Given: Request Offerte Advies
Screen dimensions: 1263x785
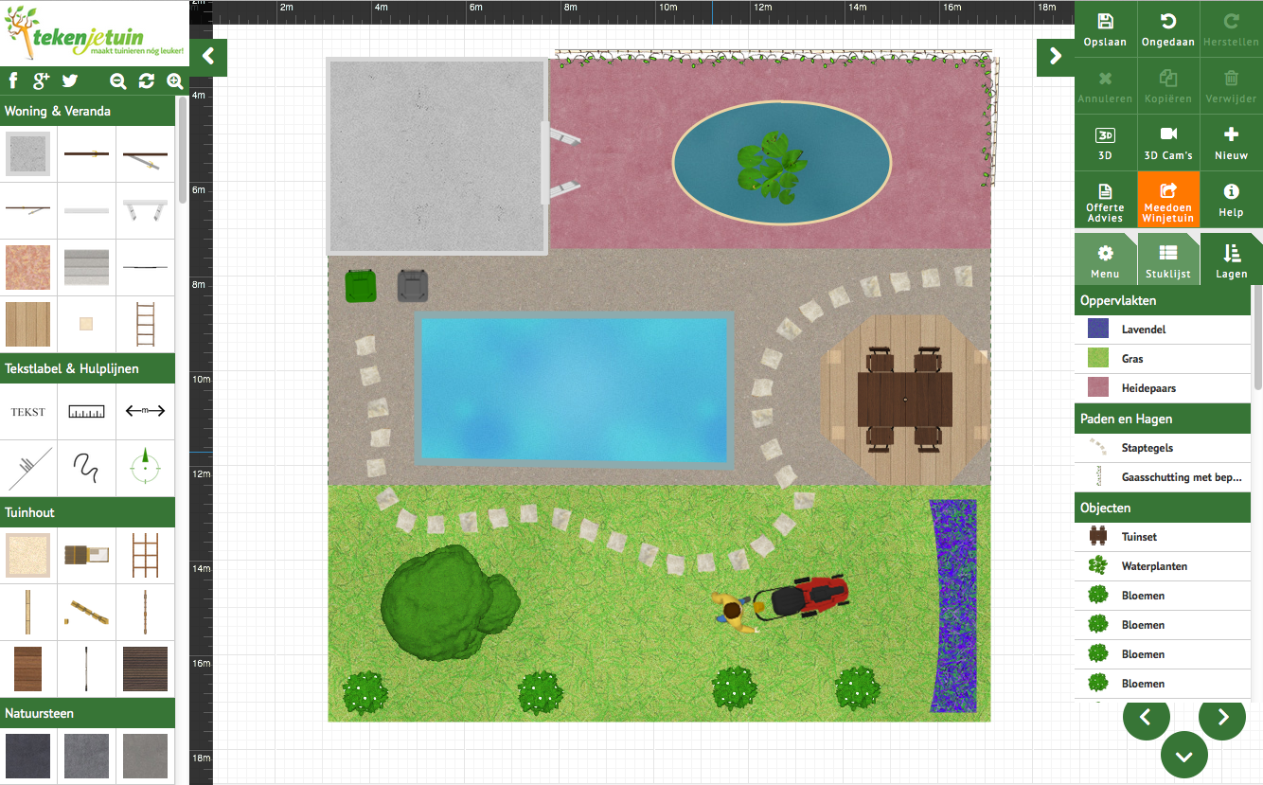Looking at the screenshot, I should click(1105, 199).
